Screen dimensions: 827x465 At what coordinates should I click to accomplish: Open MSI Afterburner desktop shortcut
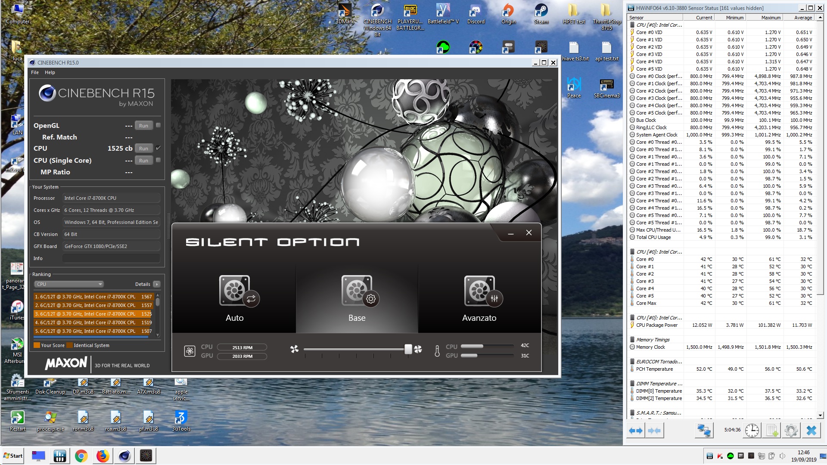17,351
